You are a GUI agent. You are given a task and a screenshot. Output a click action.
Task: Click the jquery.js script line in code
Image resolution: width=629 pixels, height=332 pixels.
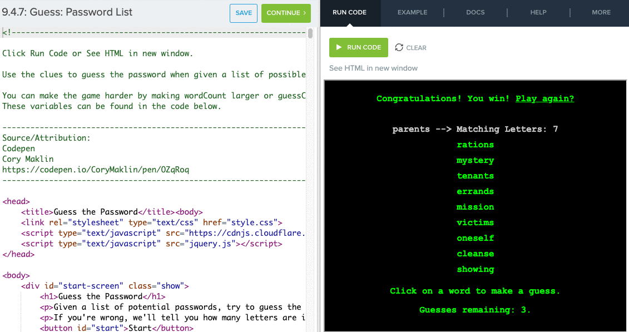pyautogui.click(x=152, y=244)
